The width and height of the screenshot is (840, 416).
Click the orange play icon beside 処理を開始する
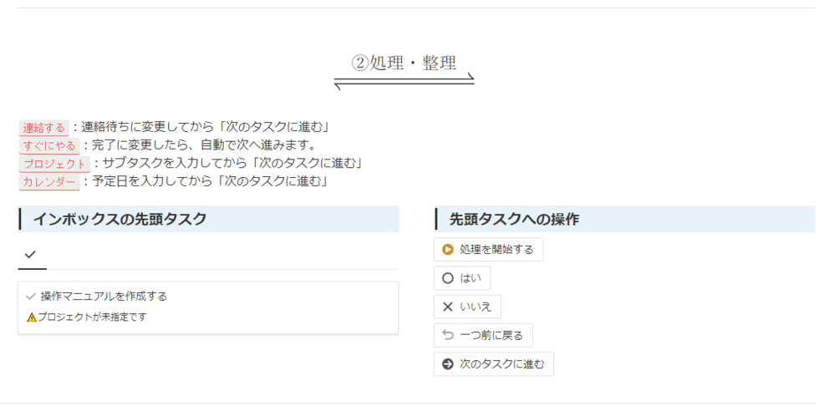click(x=448, y=250)
